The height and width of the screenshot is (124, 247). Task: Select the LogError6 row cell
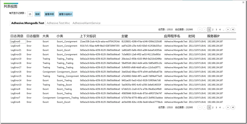pos(16,102)
